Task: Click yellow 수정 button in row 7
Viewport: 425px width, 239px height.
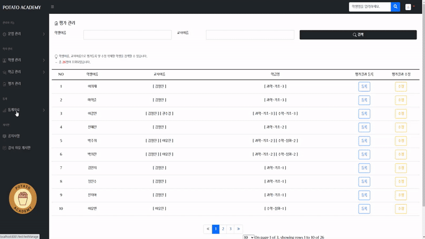Action: point(401,168)
